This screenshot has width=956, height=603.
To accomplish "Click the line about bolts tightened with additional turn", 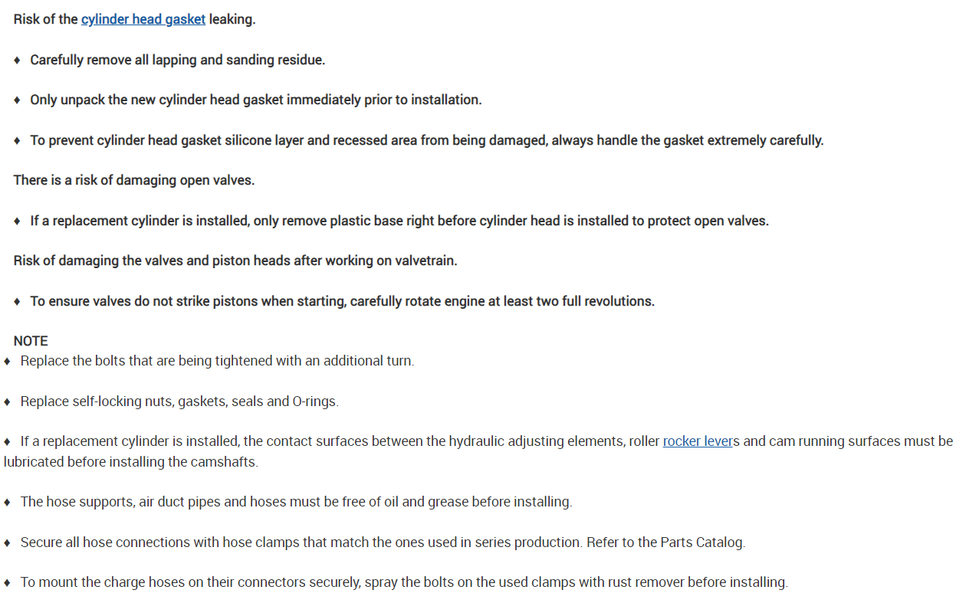I will click(217, 361).
